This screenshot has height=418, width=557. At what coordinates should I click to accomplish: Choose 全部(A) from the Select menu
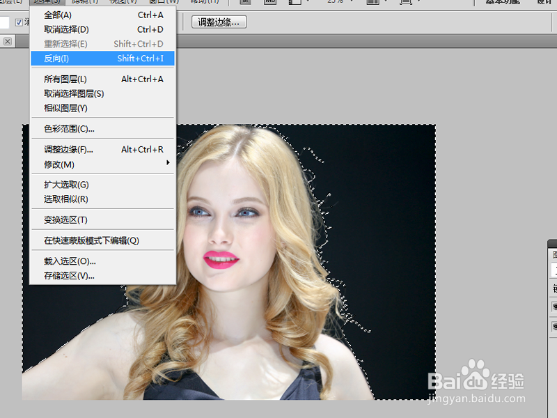pyautogui.click(x=102, y=15)
